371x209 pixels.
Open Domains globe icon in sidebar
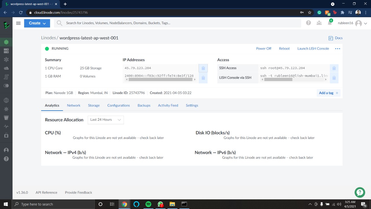coord(6,100)
